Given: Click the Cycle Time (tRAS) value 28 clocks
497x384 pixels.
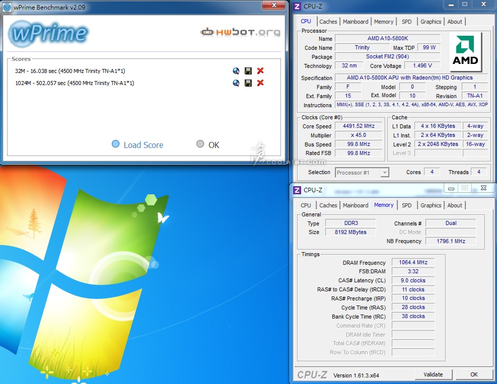Looking at the screenshot, I should click(413, 308).
